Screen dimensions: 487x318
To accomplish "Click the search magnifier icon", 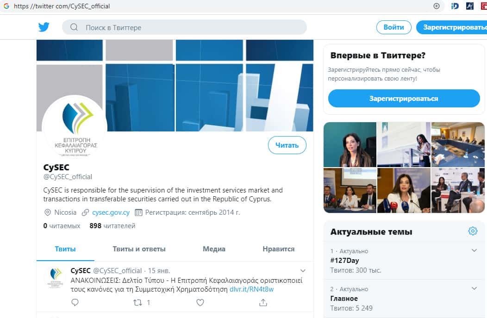I will click(x=74, y=27).
